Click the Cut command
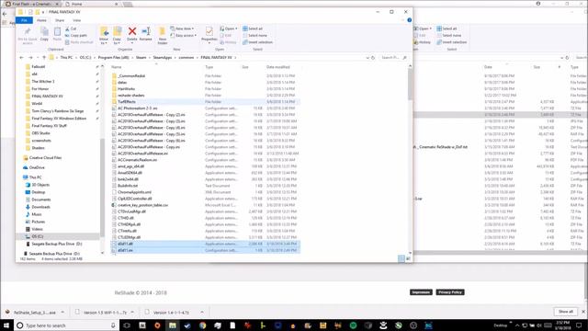Image resolution: width=588 pixels, height=331 pixels. pos(71,29)
